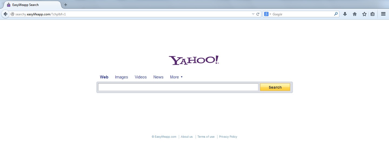Open a new tab with the plus button
389x166 pixels.
click(x=66, y=5)
